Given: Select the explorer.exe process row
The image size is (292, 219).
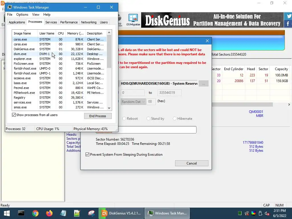Looking at the screenshot, I should [x=59, y=59].
